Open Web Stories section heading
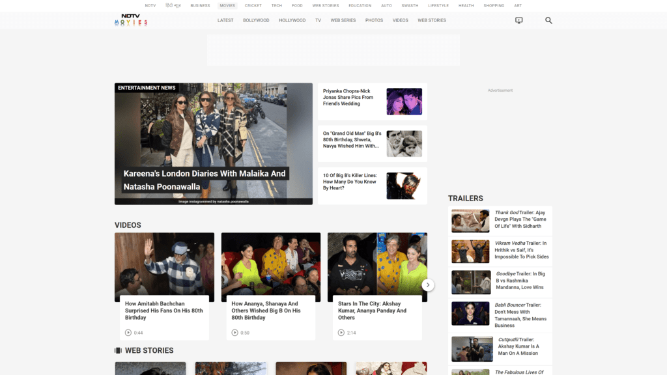 (x=149, y=350)
